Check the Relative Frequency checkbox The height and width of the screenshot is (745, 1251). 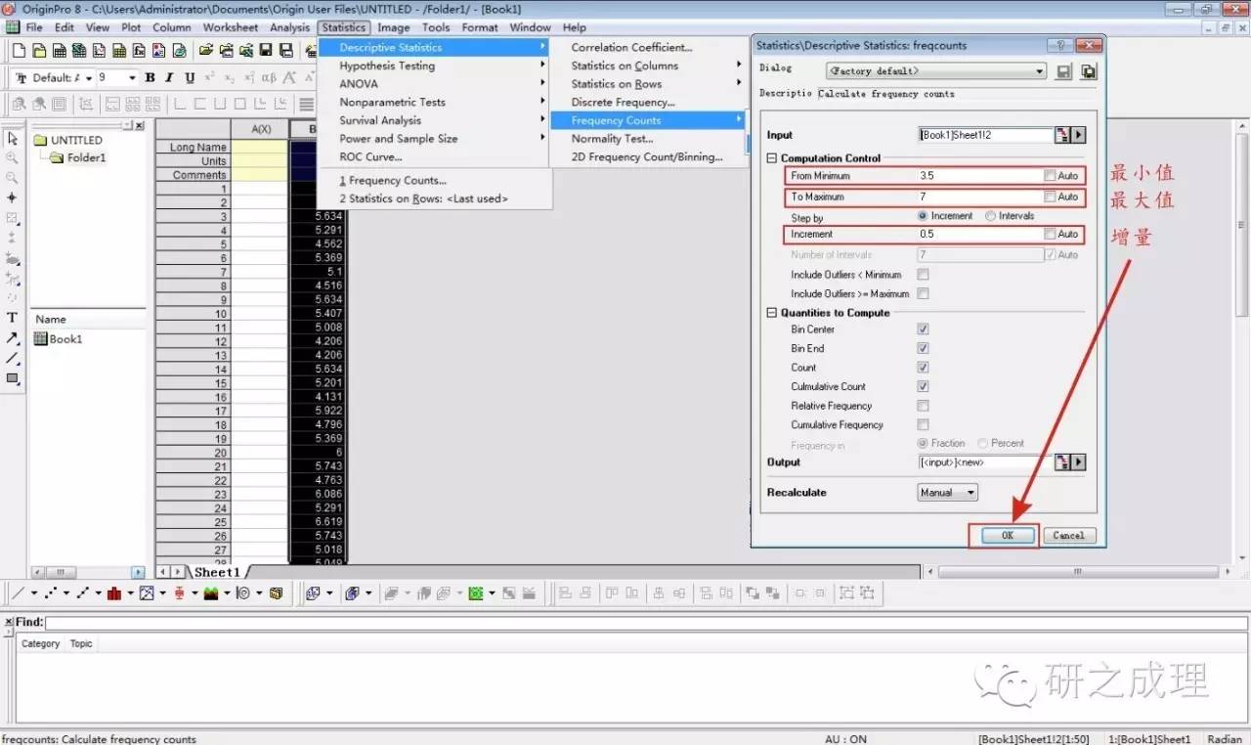pos(923,406)
